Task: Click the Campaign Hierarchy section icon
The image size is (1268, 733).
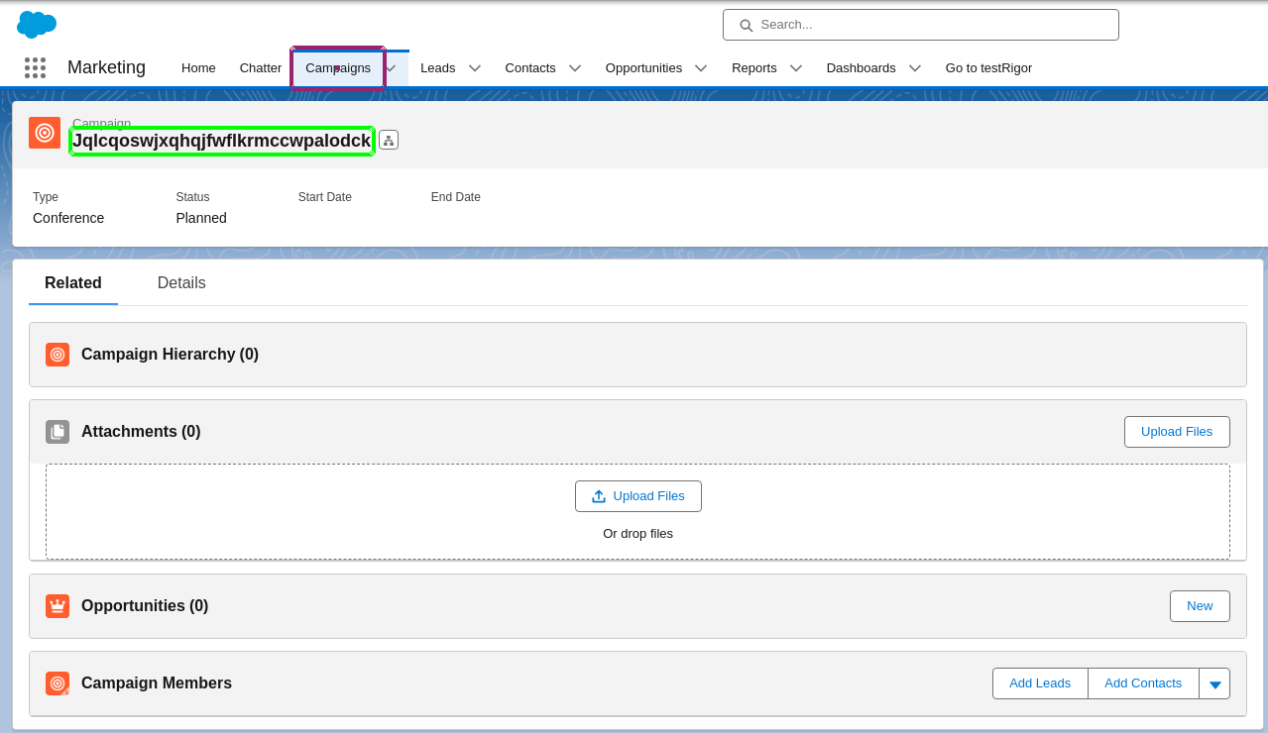Action: coord(58,355)
